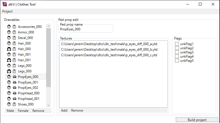Image resolution: width=220 pixels, height=123 pixels.
Task: Click the male face icon beside PropEyes_002
Action: pos(9,88)
